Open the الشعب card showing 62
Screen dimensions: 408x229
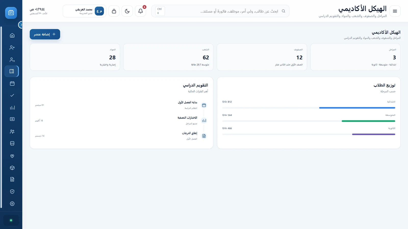(x=168, y=57)
